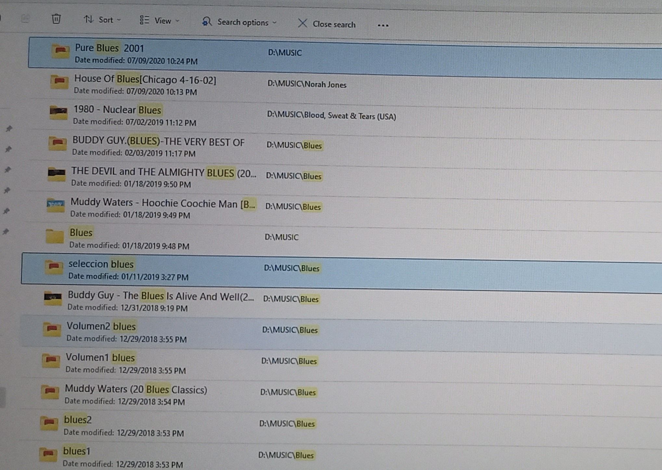Screen dimensions: 662x470
Task: Click date modified 12/29/2018 3:54 PM
Action: click(x=124, y=401)
